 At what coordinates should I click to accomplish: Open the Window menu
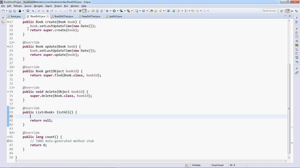click(x=75, y=6)
